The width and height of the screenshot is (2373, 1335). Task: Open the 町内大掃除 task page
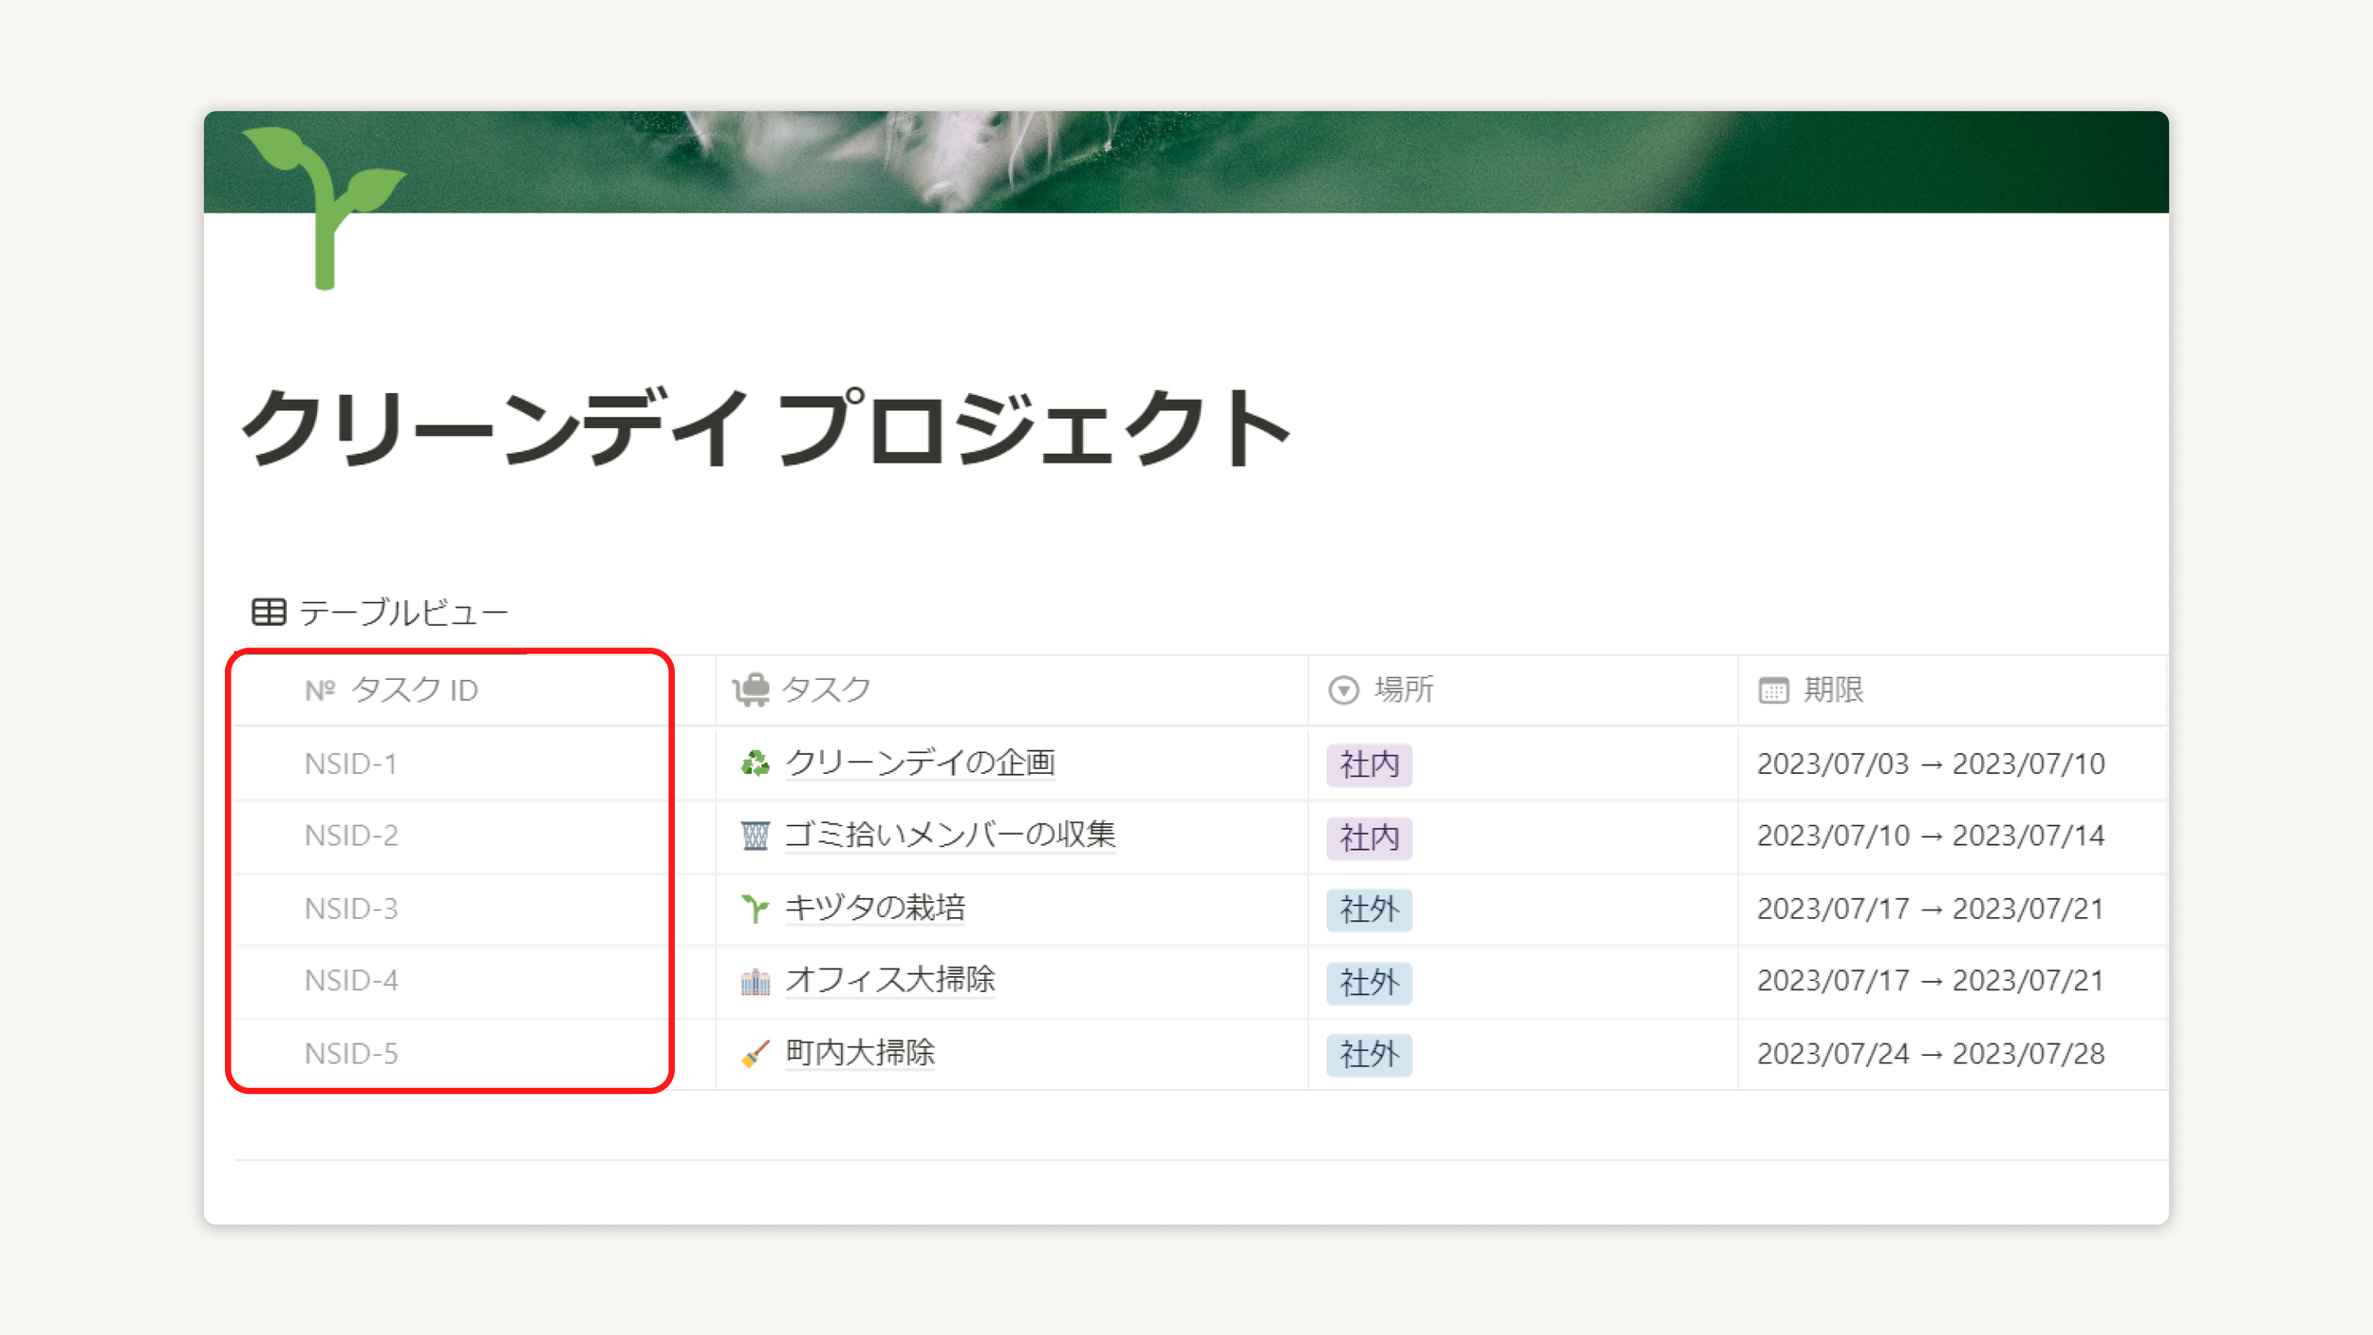(860, 1053)
